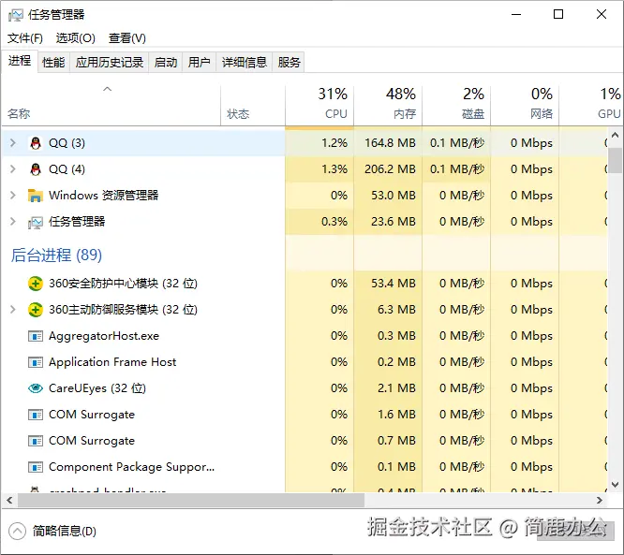Click the 1.3% CPU value

pyautogui.click(x=334, y=169)
